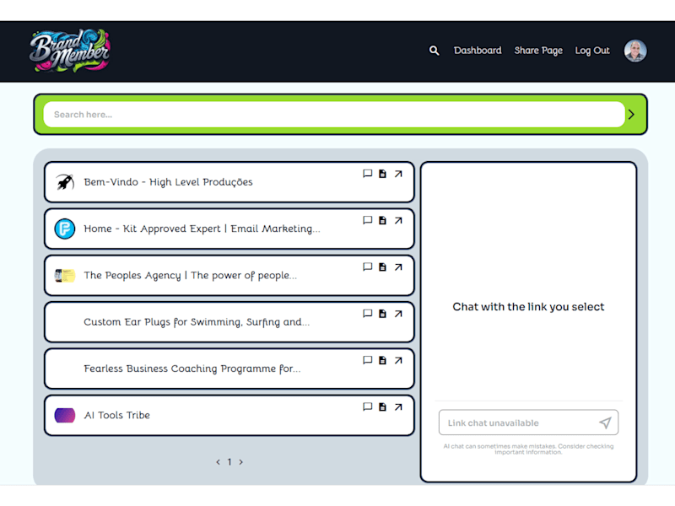Chat with Custom Ear Plugs link
This screenshot has width=675, height=506.
click(367, 313)
